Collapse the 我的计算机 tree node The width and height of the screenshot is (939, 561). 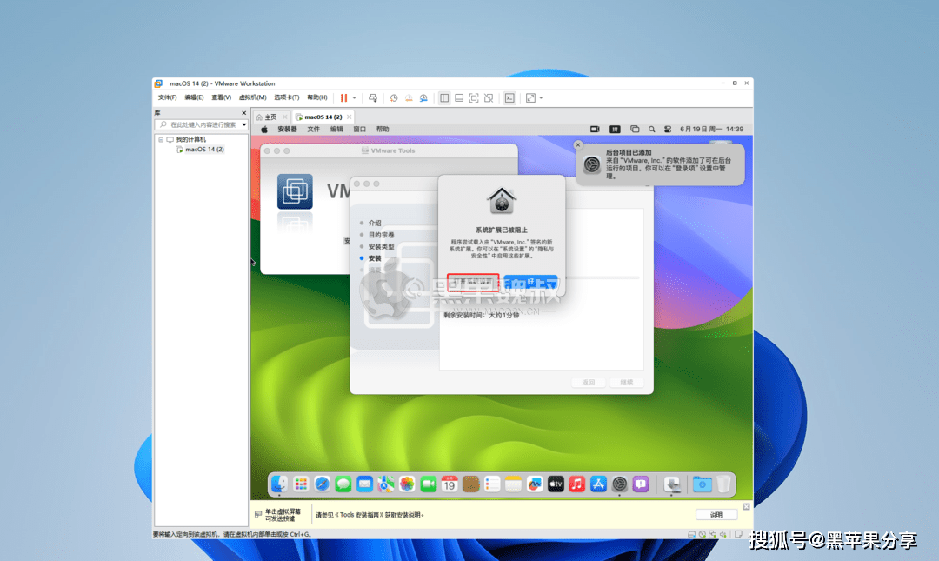161,140
